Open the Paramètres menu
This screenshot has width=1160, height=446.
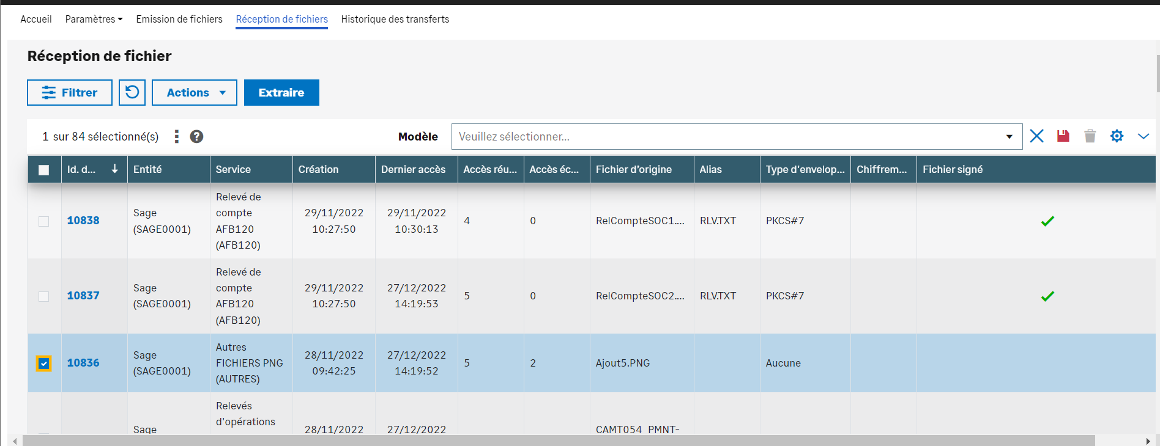point(94,19)
